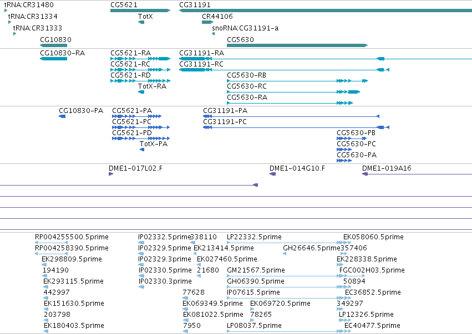This screenshot has height=334, width=472.
Task: Click transcript CG5621-RD
Action: coord(140,81)
